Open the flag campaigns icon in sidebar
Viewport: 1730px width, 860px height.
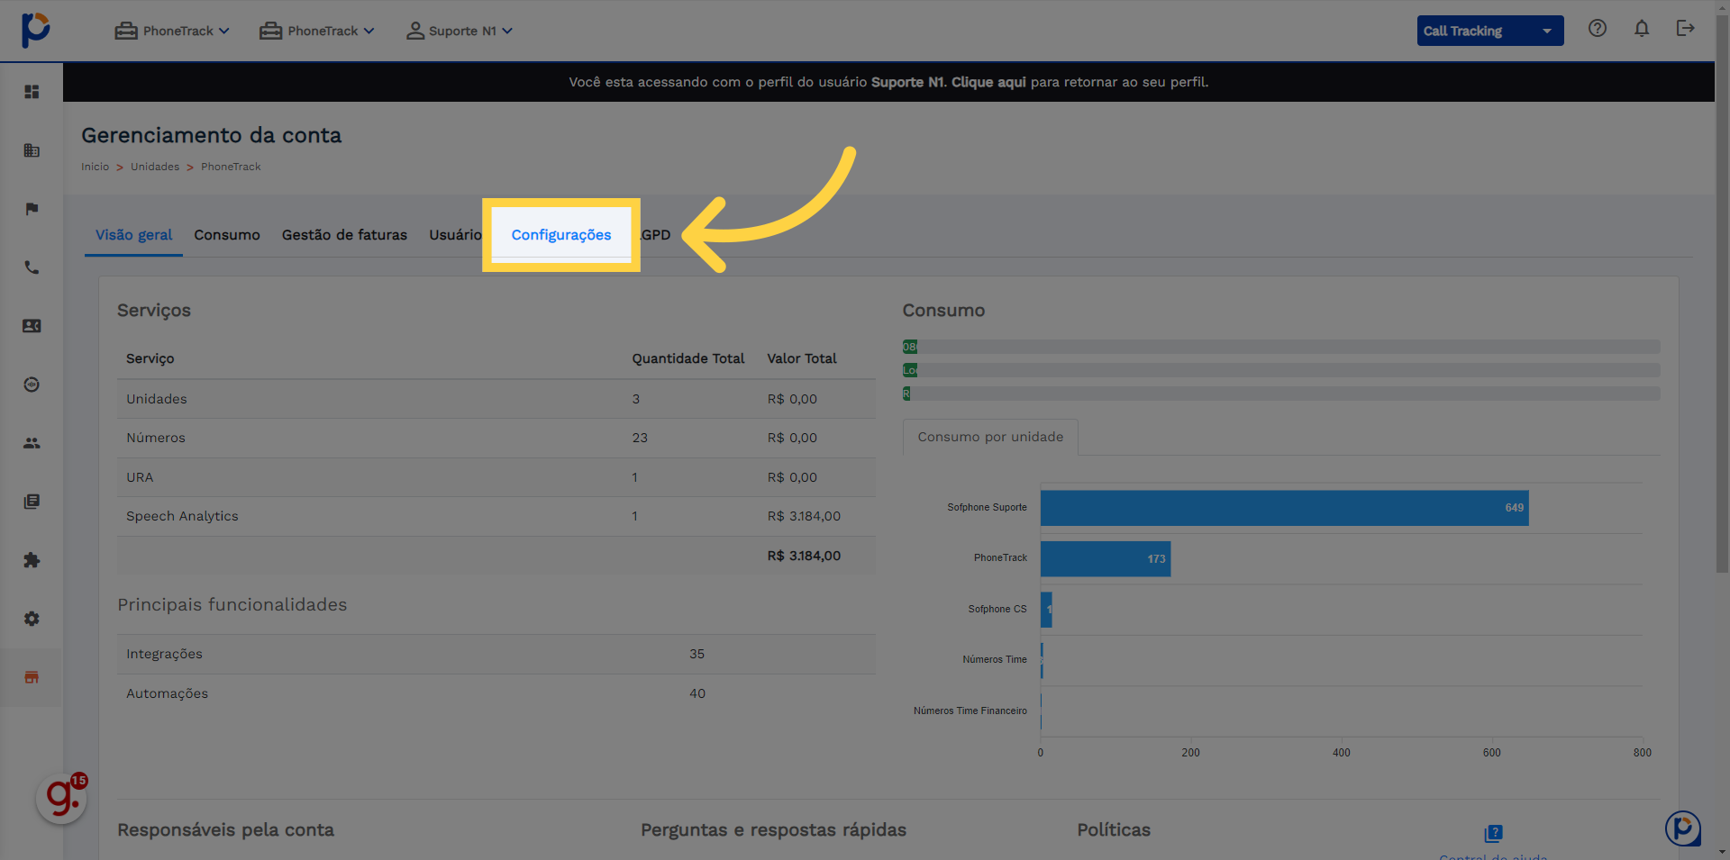click(32, 209)
